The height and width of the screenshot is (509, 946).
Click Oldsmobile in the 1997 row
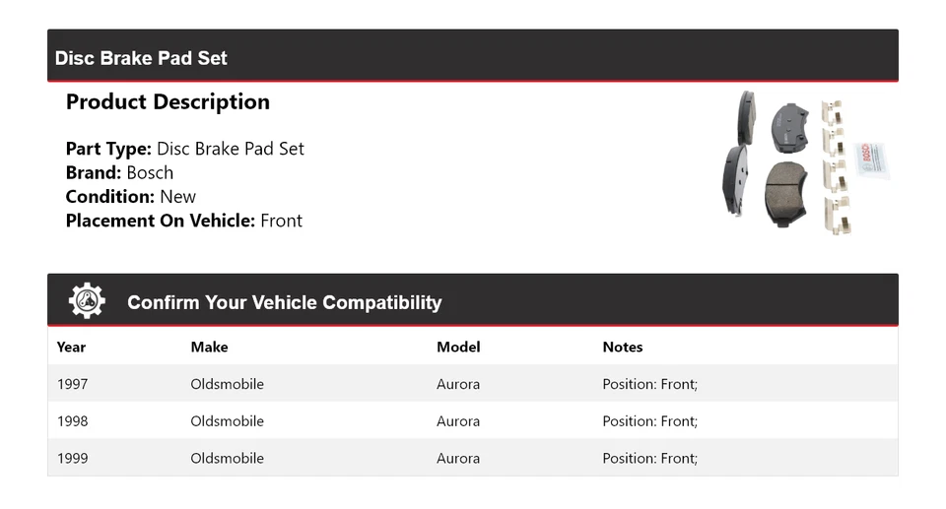pyautogui.click(x=227, y=384)
